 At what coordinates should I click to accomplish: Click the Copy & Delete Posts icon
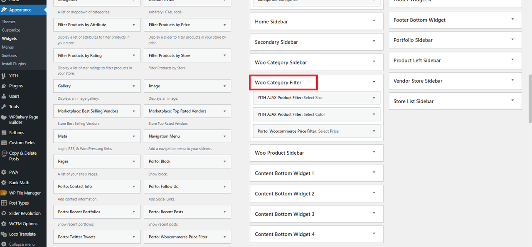(x=4, y=153)
